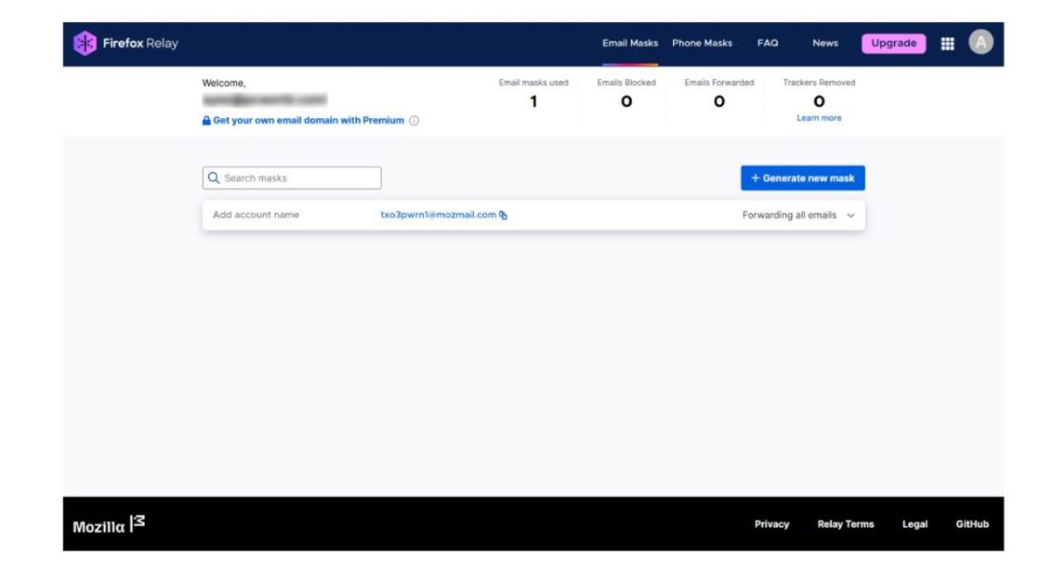Click the Add account name field
The height and width of the screenshot is (567, 1053).
pos(256,215)
